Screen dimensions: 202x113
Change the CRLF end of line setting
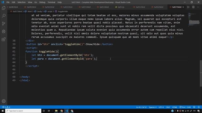tap(168, 107)
